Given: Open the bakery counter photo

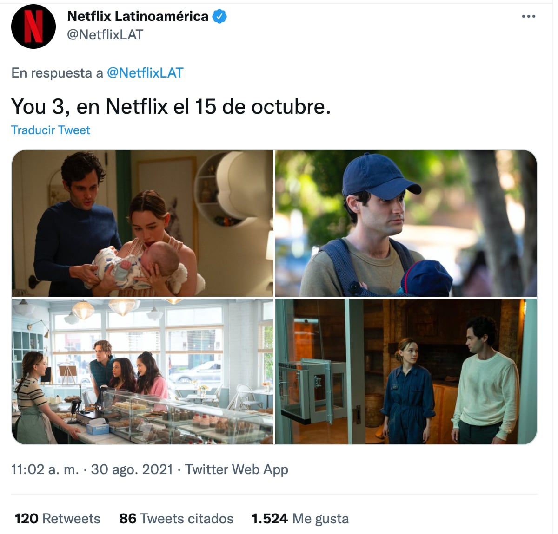Looking at the screenshot, I should tap(143, 371).
